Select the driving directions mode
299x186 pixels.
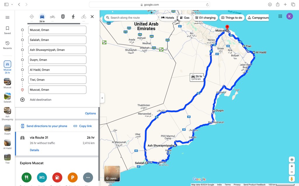42,17
